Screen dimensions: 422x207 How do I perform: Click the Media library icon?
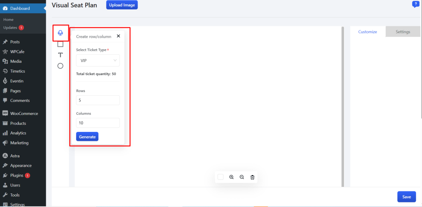click(5, 62)
